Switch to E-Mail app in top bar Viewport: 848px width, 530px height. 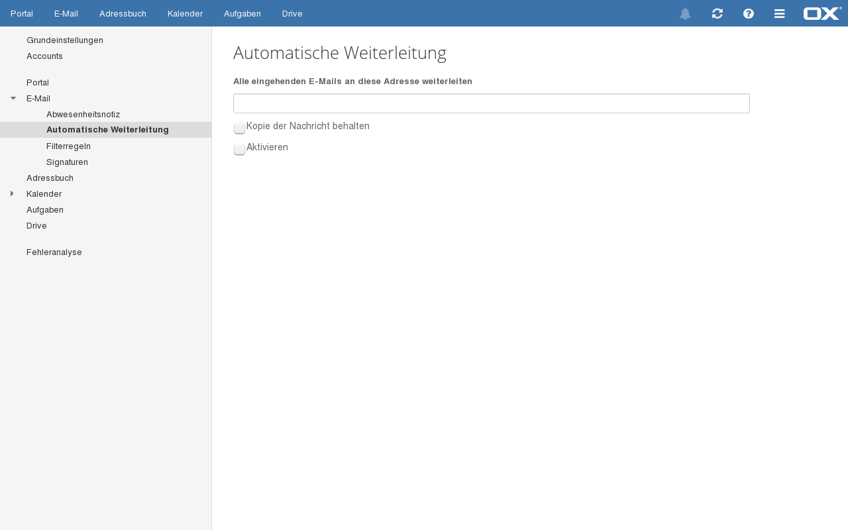coord(66,13)
